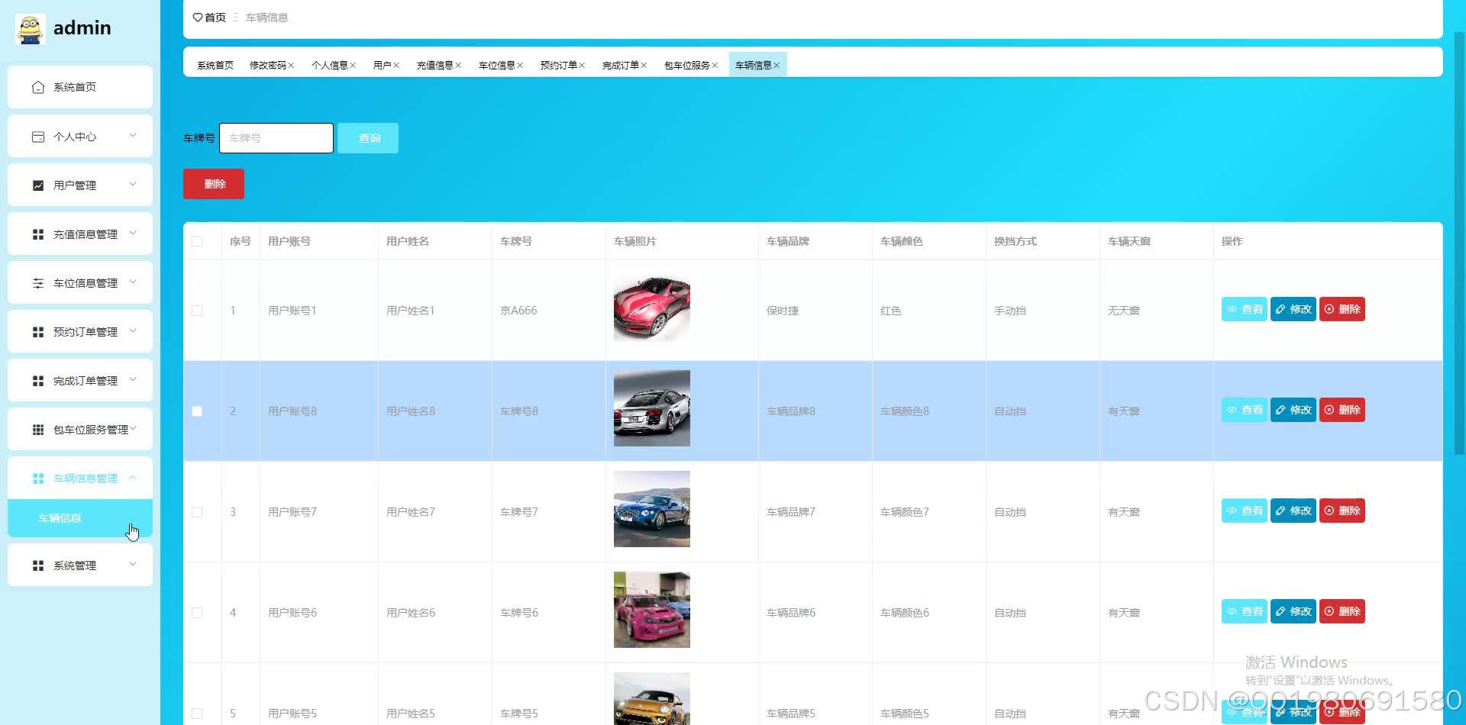Click 修改 for row 车牌号6
1466x725 pixels.
1293,611
